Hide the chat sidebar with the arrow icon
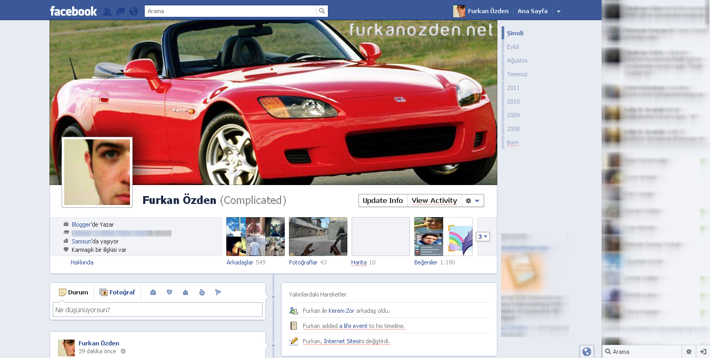 [x=703, y=352]
